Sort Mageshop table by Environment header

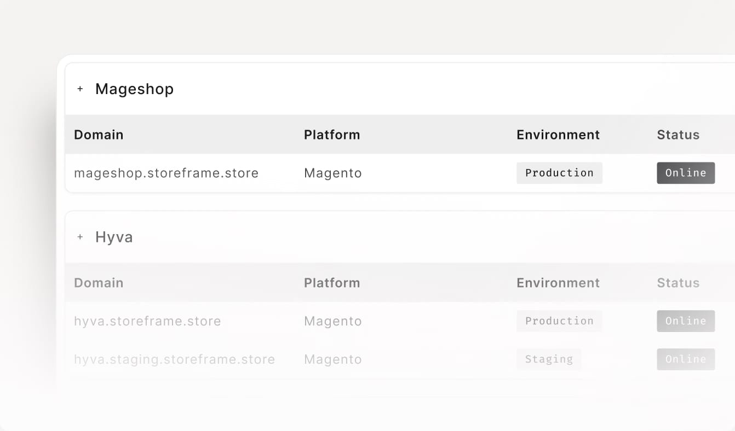[558, 135]
